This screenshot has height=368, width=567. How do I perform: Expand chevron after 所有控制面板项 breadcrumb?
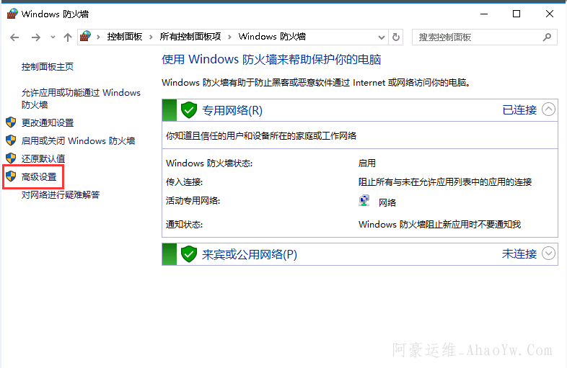pos(229,37)
